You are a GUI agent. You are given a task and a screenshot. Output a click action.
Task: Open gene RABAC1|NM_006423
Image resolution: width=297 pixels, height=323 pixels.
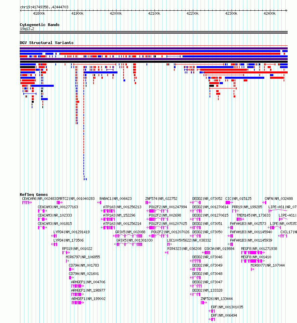[115, 199]
